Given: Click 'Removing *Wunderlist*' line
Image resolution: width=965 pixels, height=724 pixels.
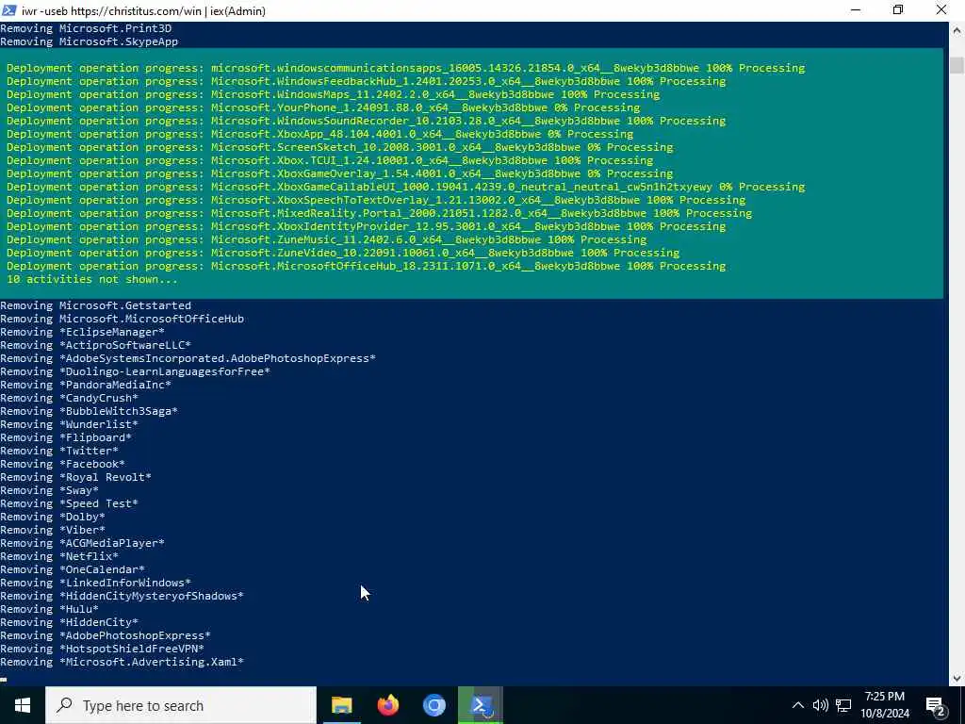Looking at the screenshot, I should point(69,425).
